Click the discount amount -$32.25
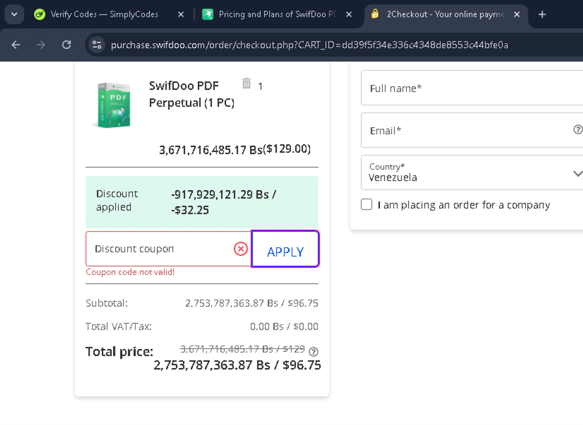This screenshot has width=583, height=425. coord(190,210)
